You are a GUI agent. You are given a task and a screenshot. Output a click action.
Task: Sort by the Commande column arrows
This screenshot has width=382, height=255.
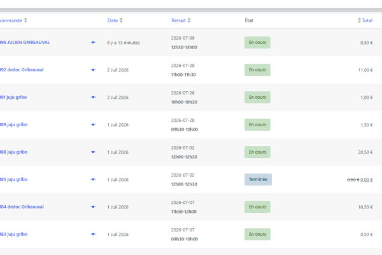25,20
